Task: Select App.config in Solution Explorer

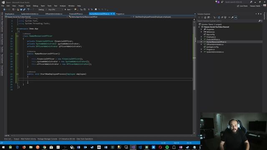Action: (210, 34)
